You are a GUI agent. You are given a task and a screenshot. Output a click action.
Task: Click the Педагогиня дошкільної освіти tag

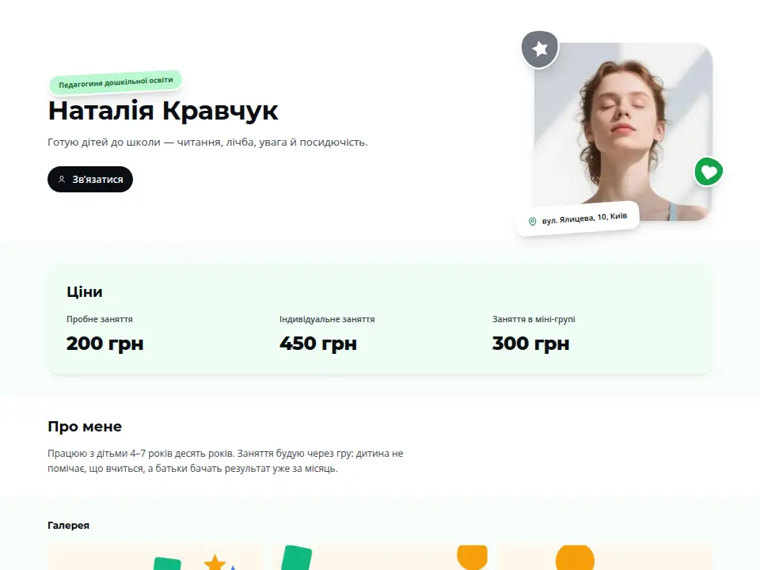(116, 82)
